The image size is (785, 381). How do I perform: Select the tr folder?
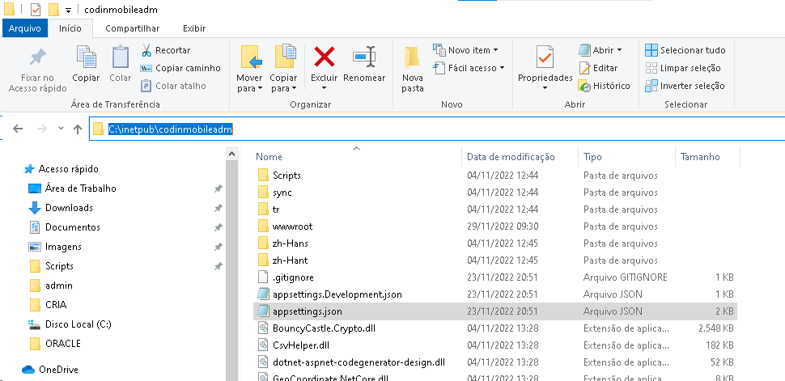(276, 210)
